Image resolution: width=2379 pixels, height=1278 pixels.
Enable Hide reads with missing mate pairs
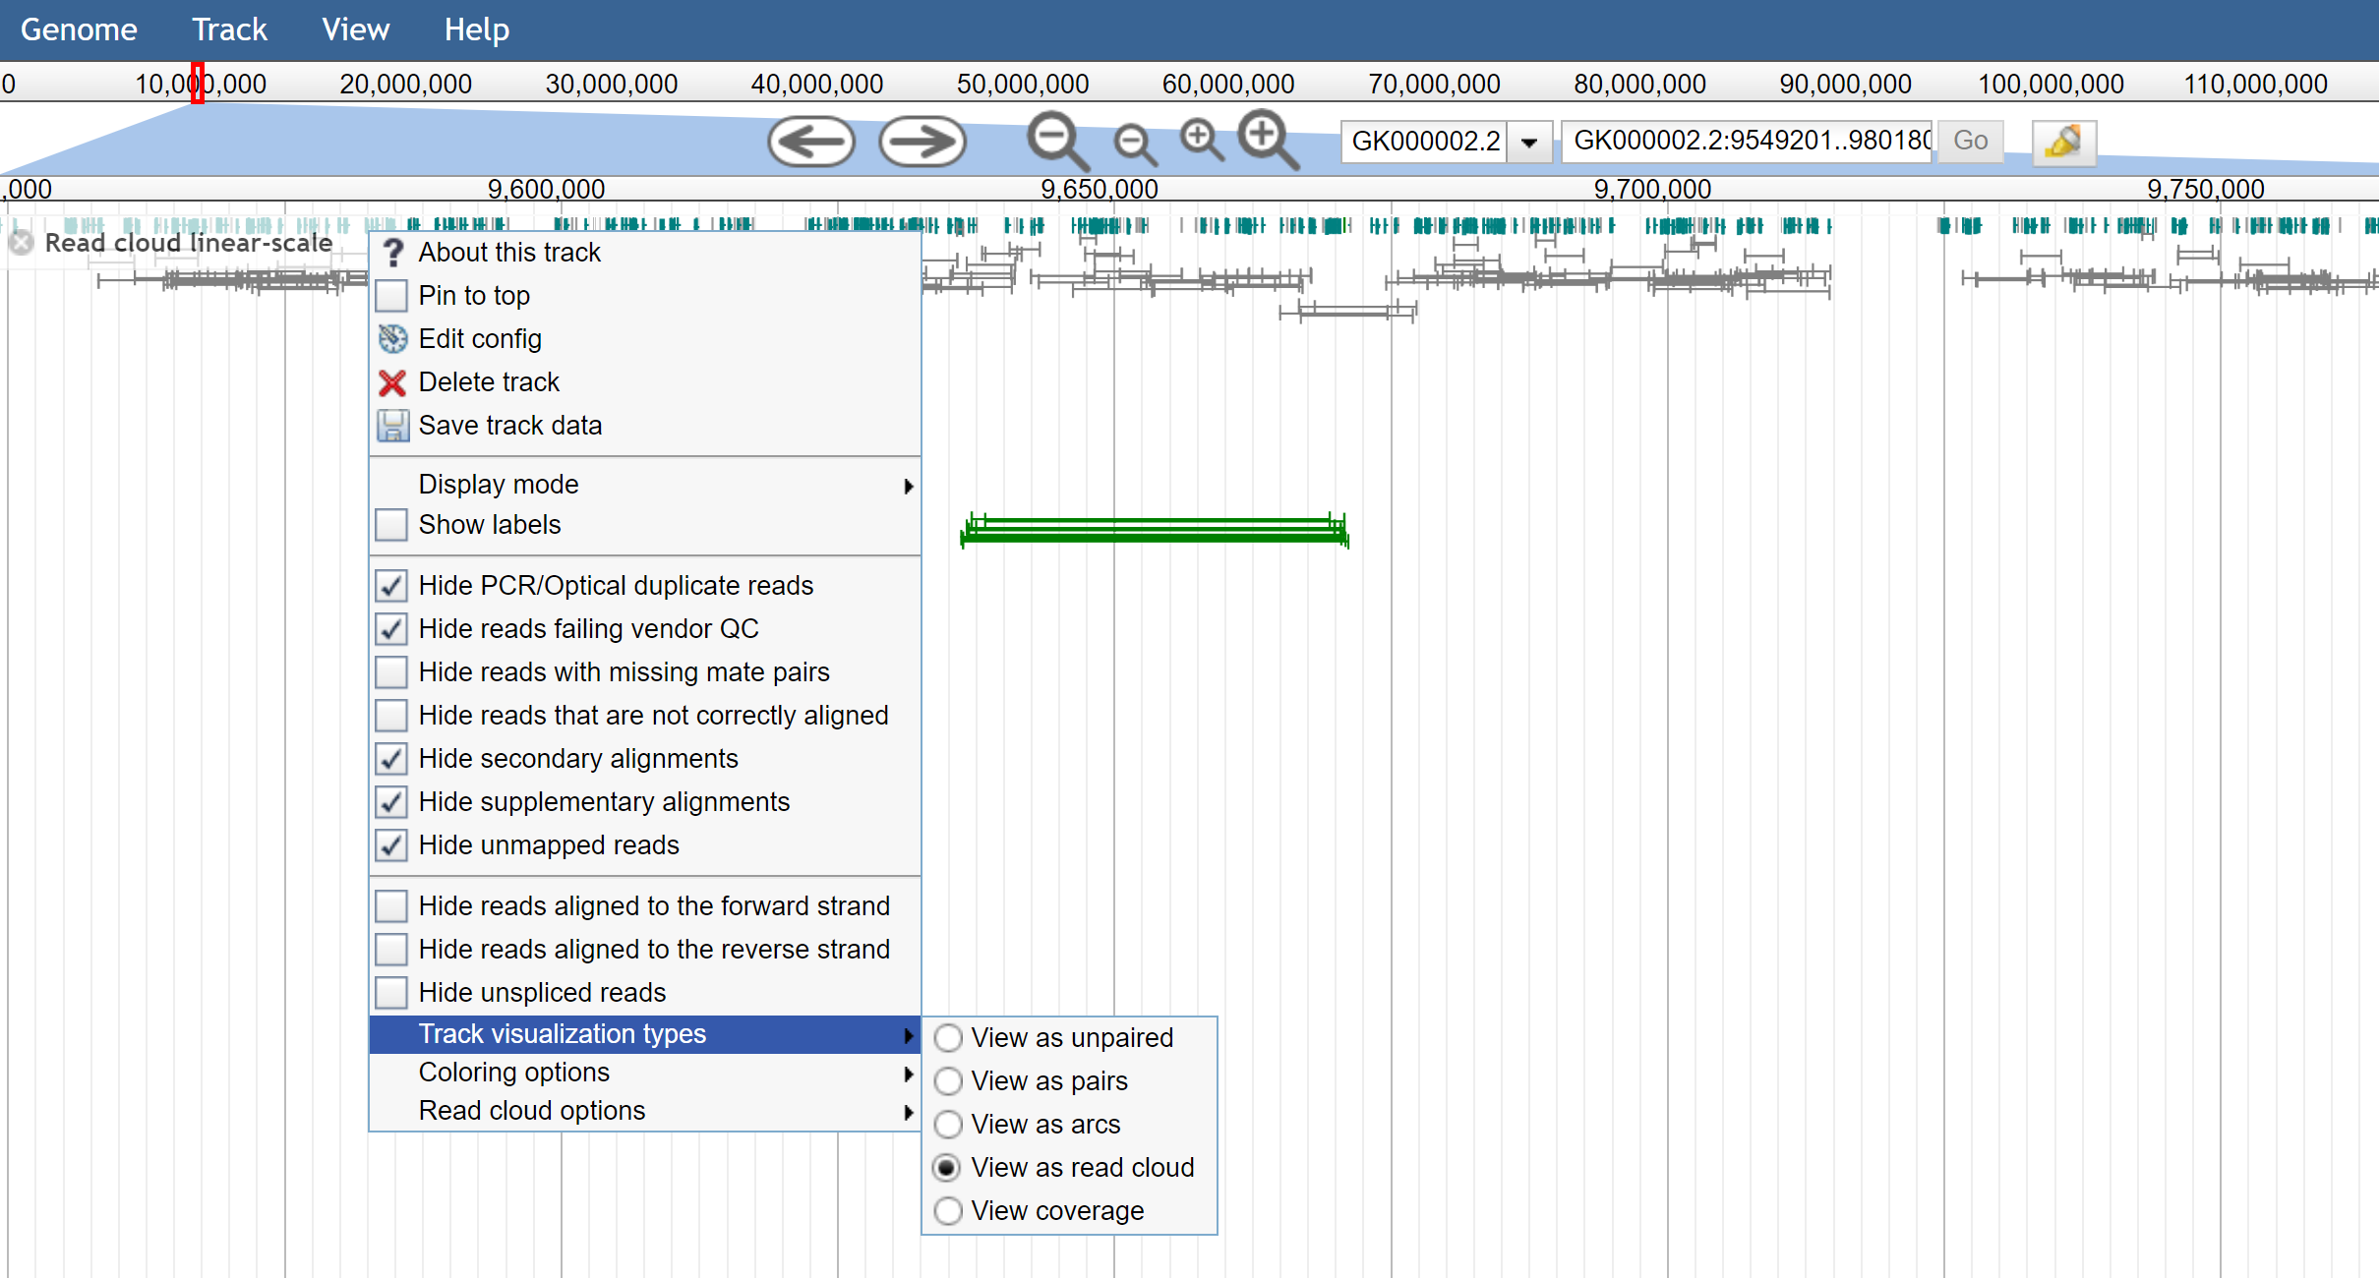point(392,672)
